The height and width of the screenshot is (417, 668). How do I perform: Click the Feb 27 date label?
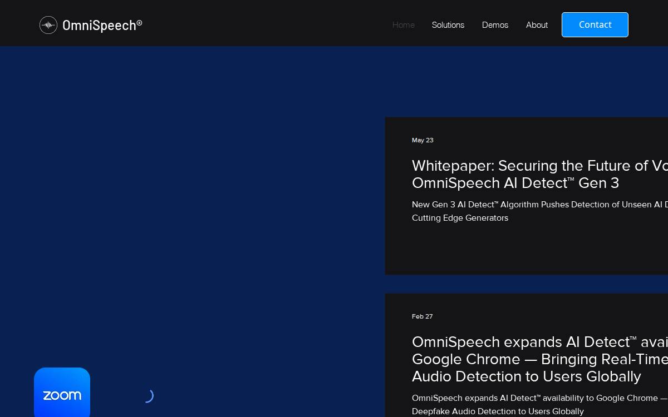(x=422, y=316)
